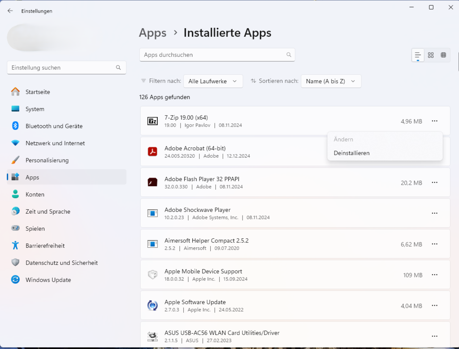Switch to grid view layout

(431, 55)
